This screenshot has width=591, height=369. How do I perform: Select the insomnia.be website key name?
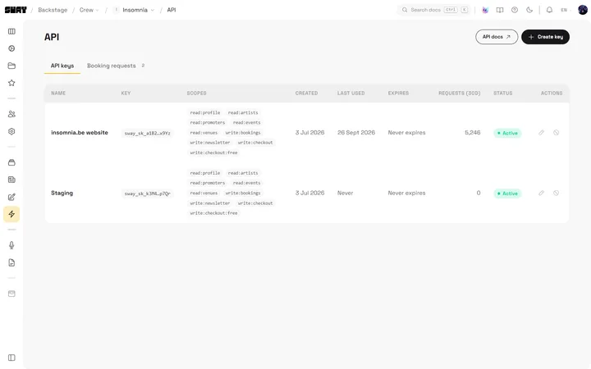click(80, 133)
